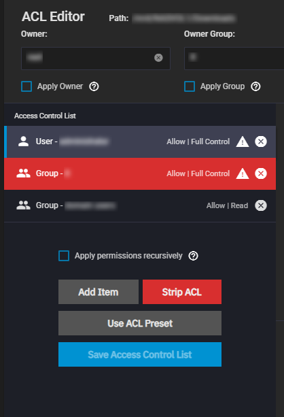The image size is (284, 417).
Task: Click warning triangle on red Group entry
Action: coord(243,173)
